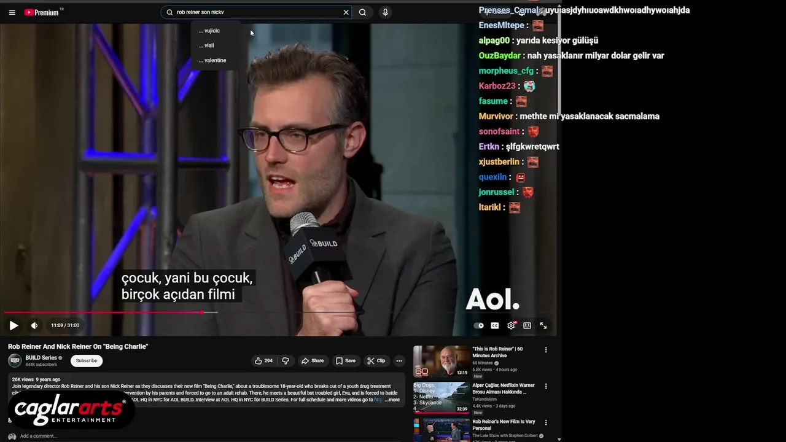This screenshot has width=786, height=442.
Task: Click chat username 'sonofsaint'
Action: click(499, 131)
